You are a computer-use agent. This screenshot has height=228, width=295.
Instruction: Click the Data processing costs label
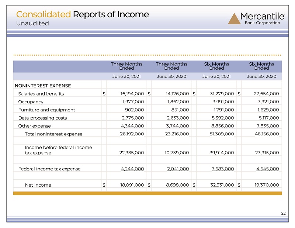(42, 118)
